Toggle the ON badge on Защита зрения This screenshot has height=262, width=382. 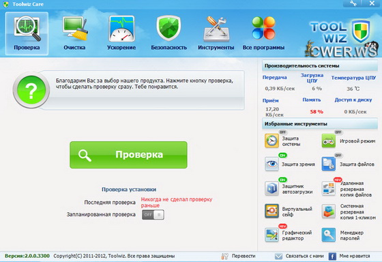[x=282, y=156]
